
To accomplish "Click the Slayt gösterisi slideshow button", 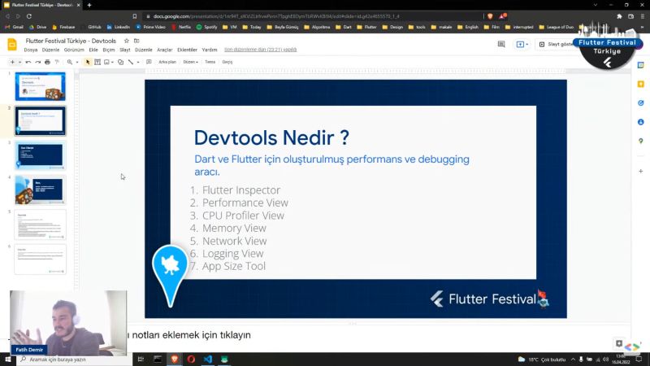I will pos(557,44).
